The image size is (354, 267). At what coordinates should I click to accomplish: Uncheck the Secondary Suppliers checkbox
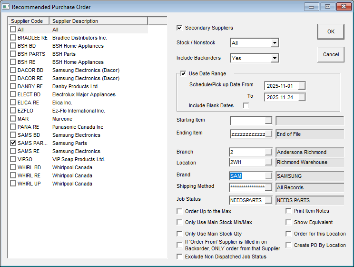pos(180,28)
